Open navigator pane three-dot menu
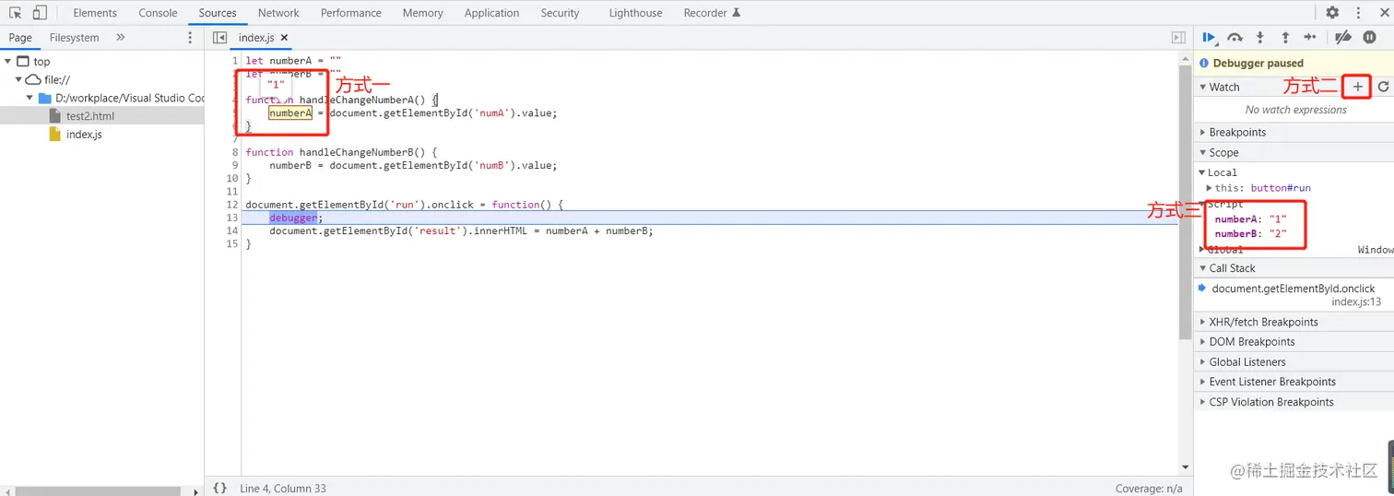 pos(190,38)
